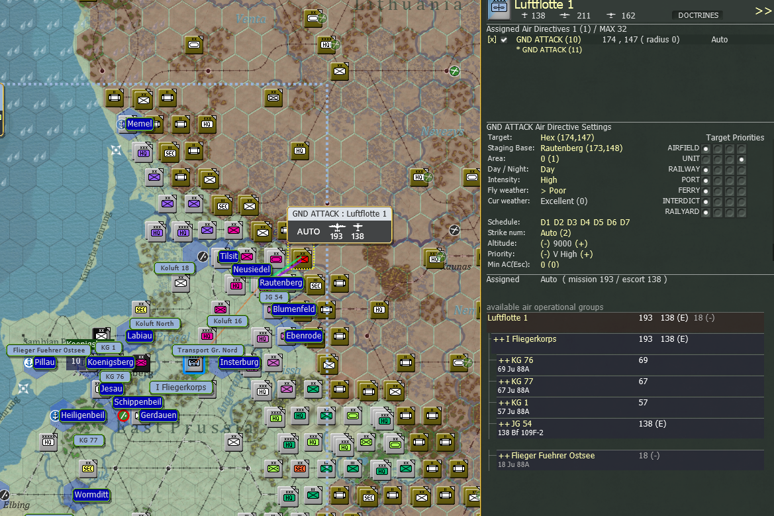Click the >> arrows at panel top right
774x516 pixels.
(763, 11)
